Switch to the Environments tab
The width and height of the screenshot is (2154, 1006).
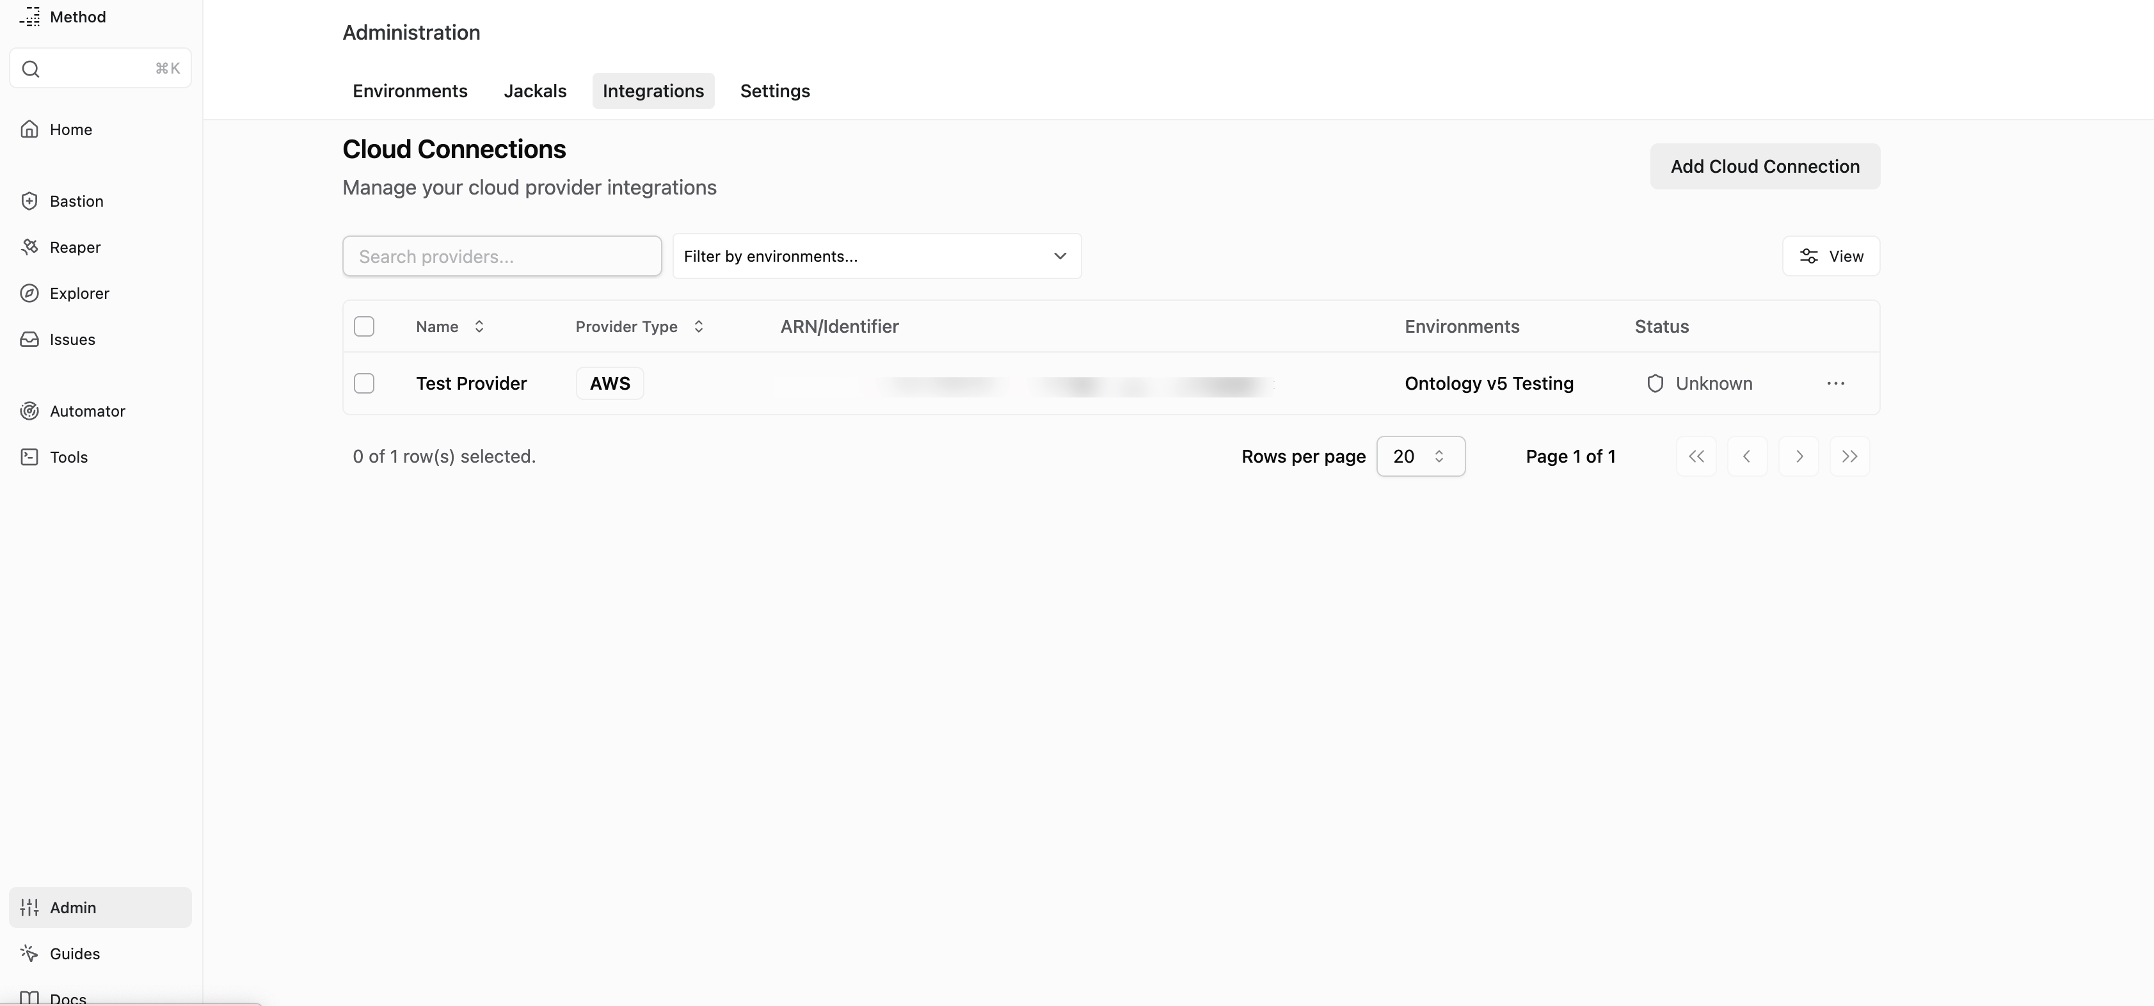(x=410, y=90)
